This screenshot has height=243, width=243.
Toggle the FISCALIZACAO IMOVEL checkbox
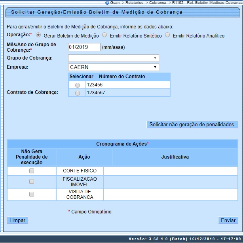pyautogui.click(x=32, y=181)
